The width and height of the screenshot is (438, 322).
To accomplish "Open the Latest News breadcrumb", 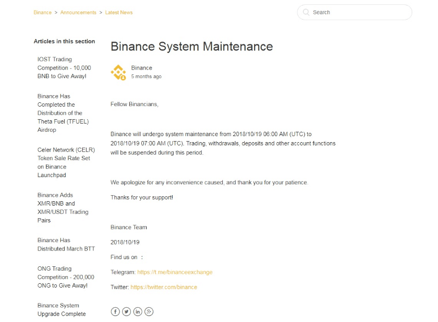I will coord(119,13).
